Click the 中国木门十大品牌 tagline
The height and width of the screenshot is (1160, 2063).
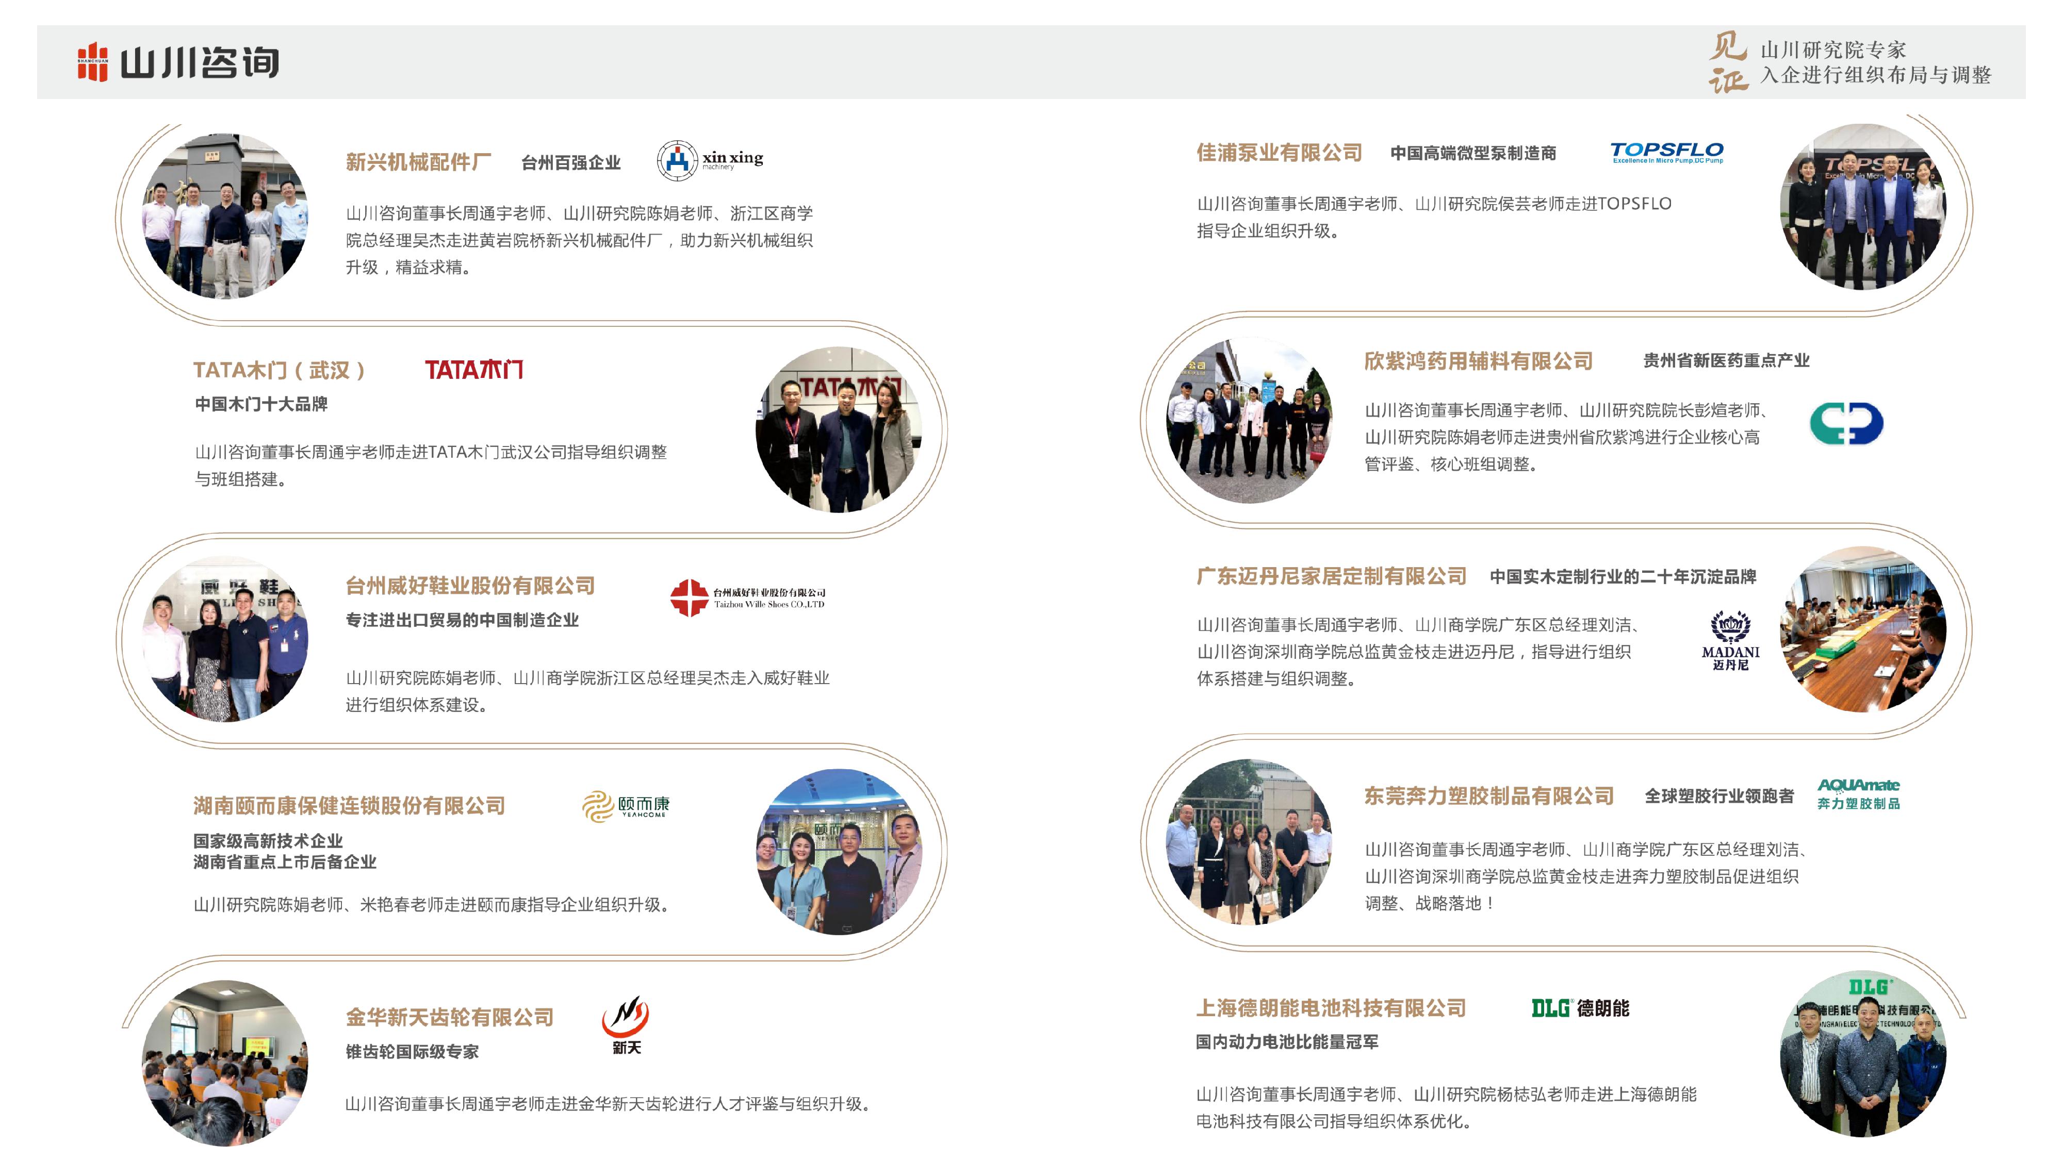tap(261, 404)
